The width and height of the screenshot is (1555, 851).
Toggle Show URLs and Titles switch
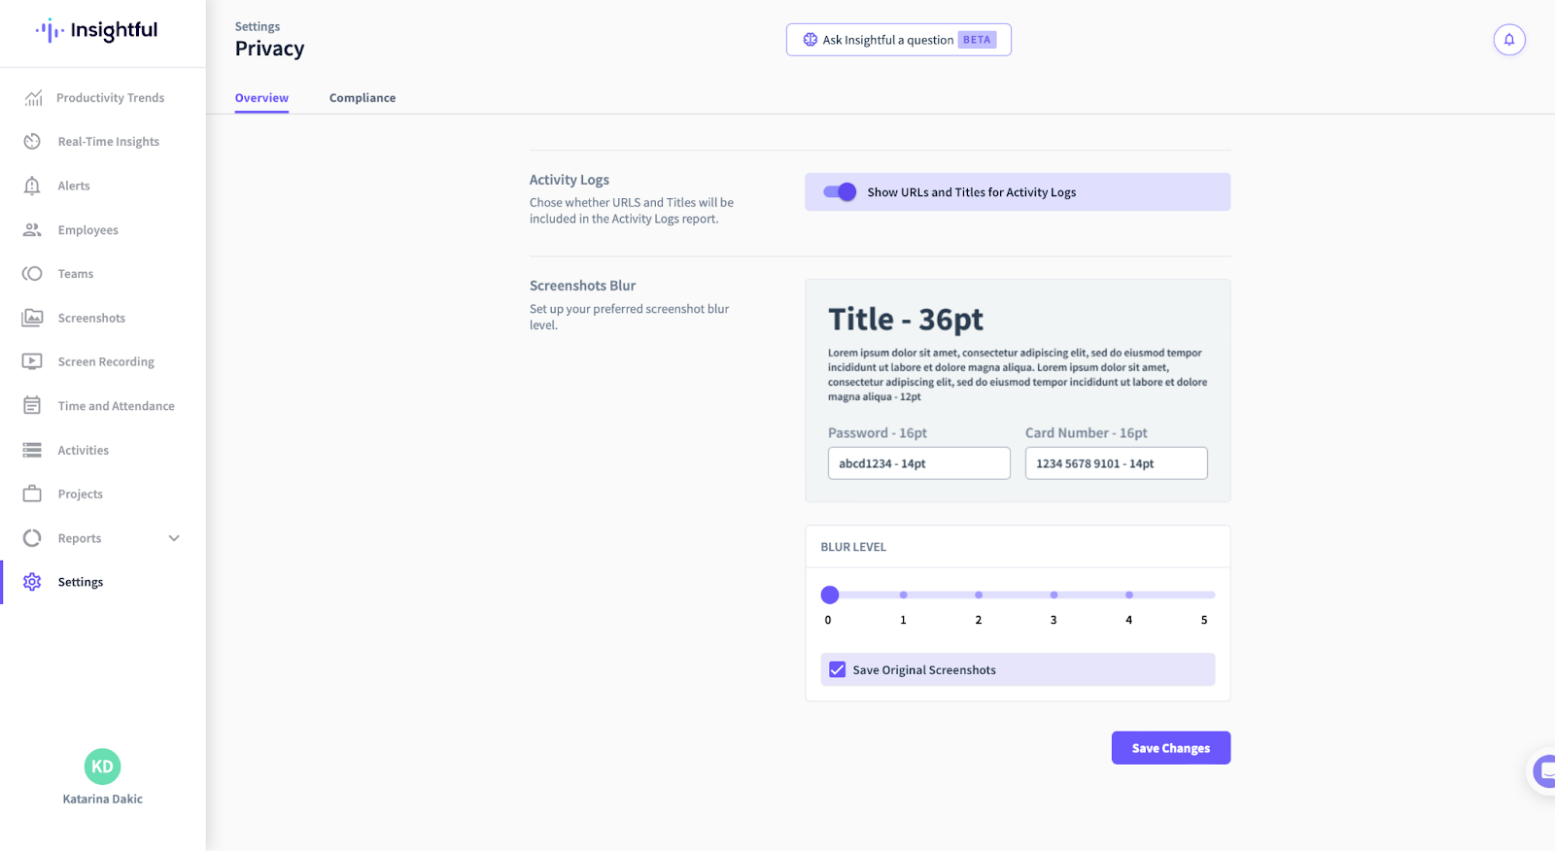point(840,192)
